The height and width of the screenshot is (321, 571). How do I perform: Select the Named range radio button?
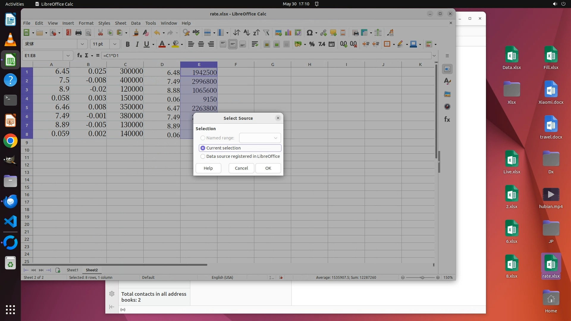coord(203,138)
